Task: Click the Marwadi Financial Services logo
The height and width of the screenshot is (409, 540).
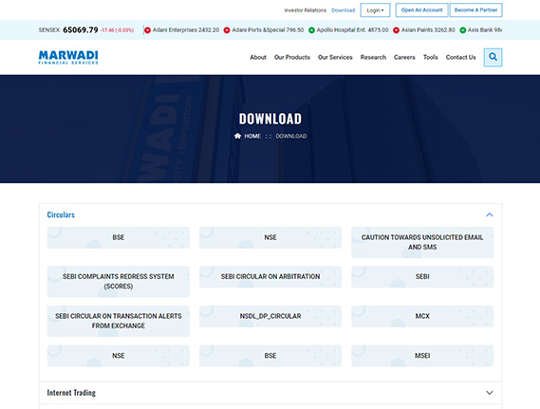Action: (x=68, y=57)
